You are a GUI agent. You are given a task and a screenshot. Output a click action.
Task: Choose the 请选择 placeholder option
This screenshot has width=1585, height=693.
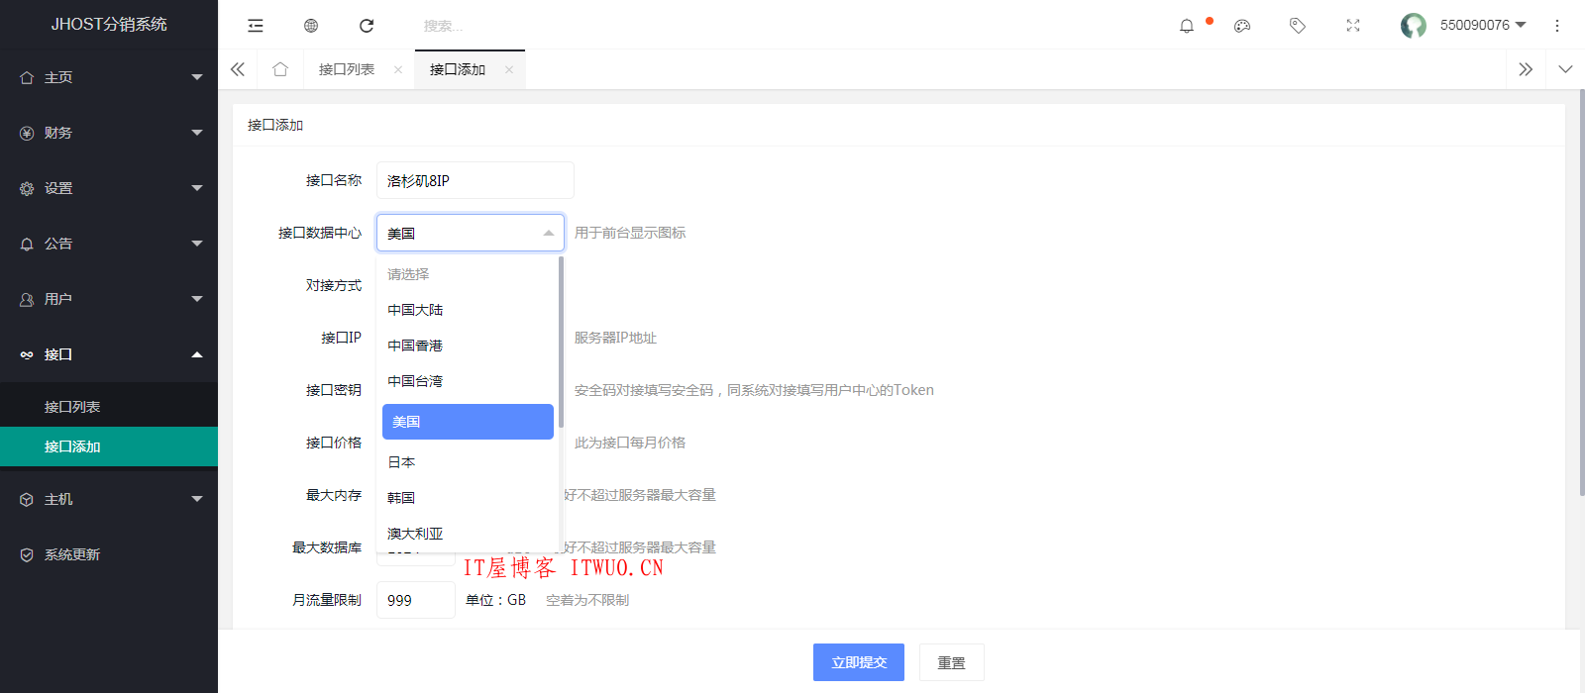click(x=468, y=274)
